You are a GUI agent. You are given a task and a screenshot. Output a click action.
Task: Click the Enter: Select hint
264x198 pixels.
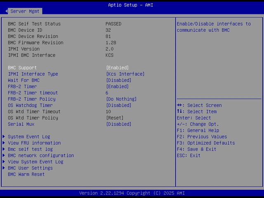tap(194, 118)
